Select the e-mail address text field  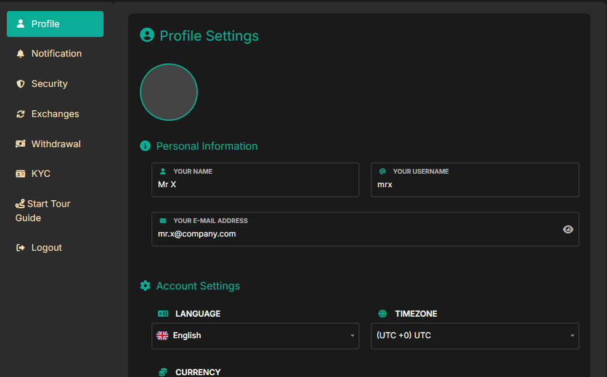351,234
